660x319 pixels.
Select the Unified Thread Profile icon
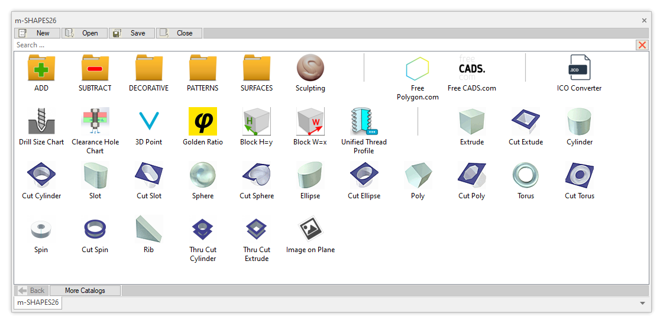click(x=364, y=121)
